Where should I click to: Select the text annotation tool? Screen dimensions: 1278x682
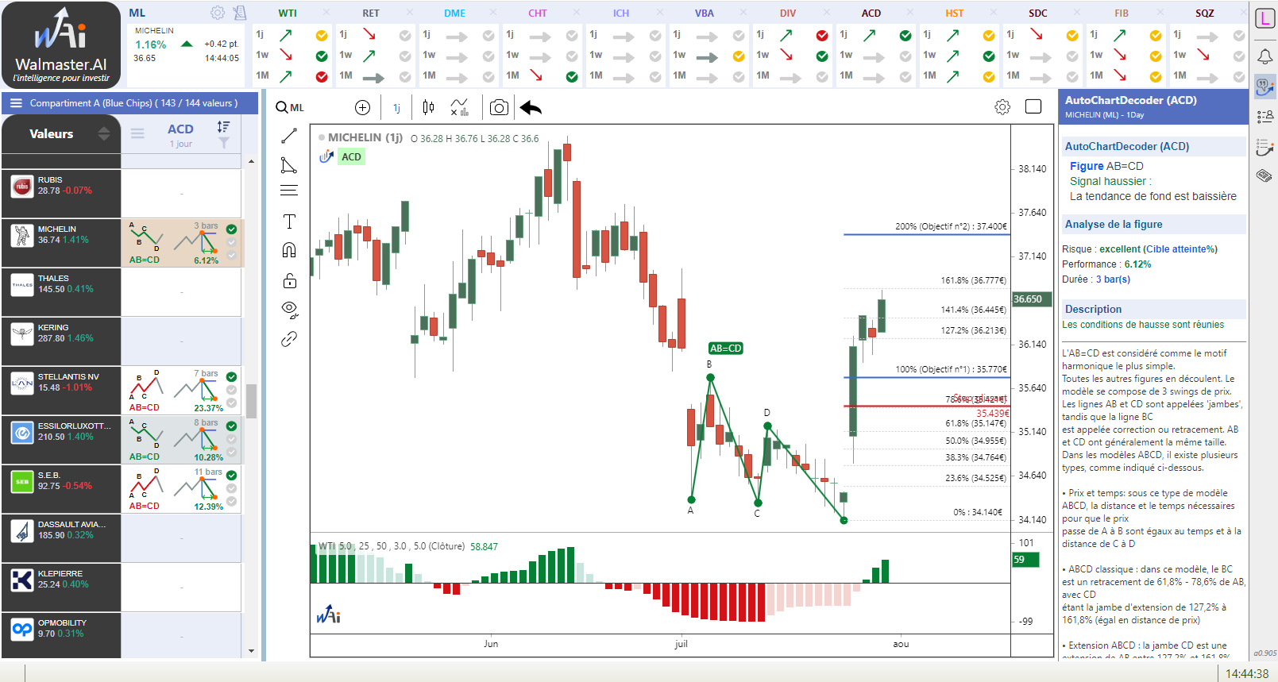pos(289,222)
